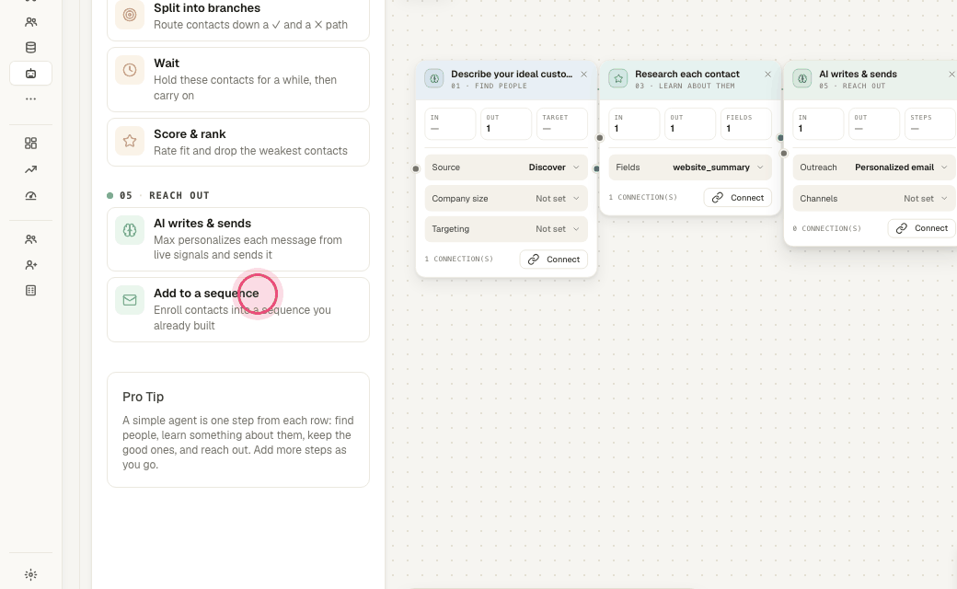957x589 pixels.
Task: Click the IN stat box on Find People node
Action: coord(450,124)
